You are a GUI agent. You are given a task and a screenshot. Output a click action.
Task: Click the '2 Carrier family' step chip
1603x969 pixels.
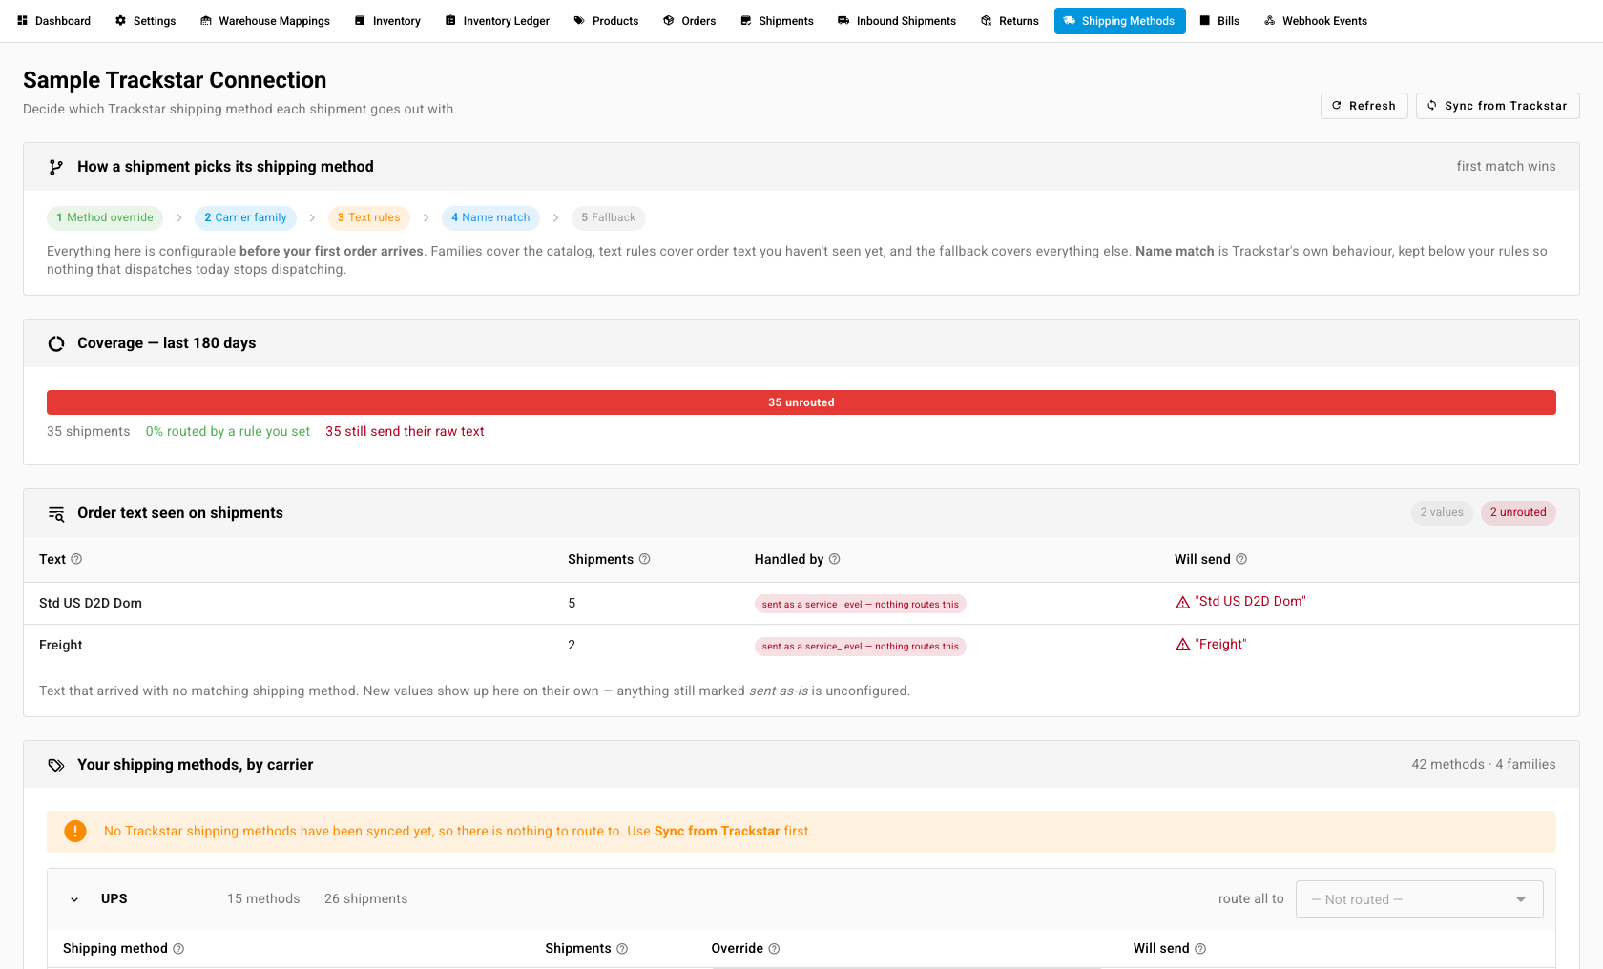point(245,218)
